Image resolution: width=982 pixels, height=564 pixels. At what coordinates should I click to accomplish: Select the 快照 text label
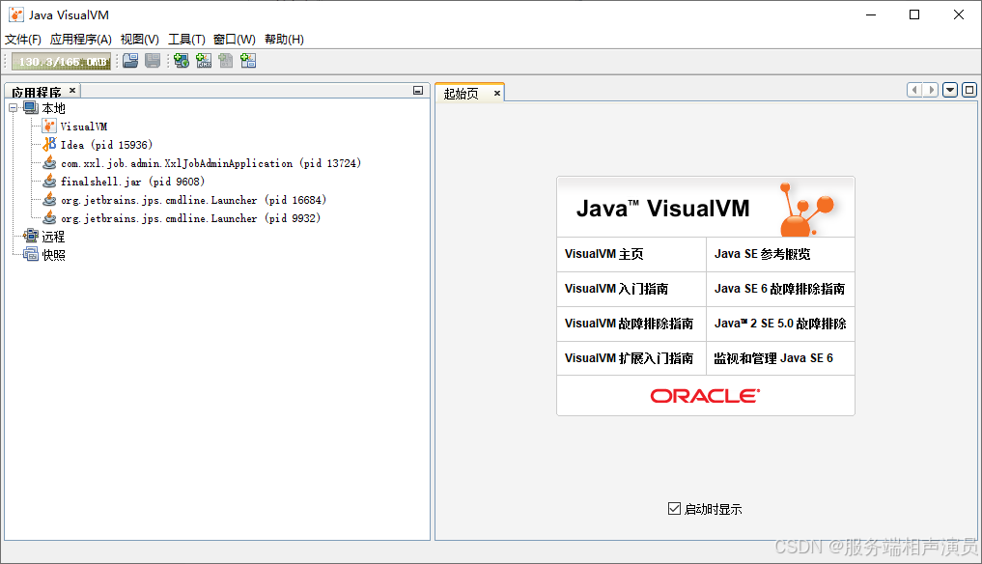click(x=53, y=254)
